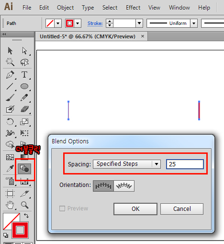Select the Zoom magnifier tool
Viewport: 224px width, 244px height.
24,205
